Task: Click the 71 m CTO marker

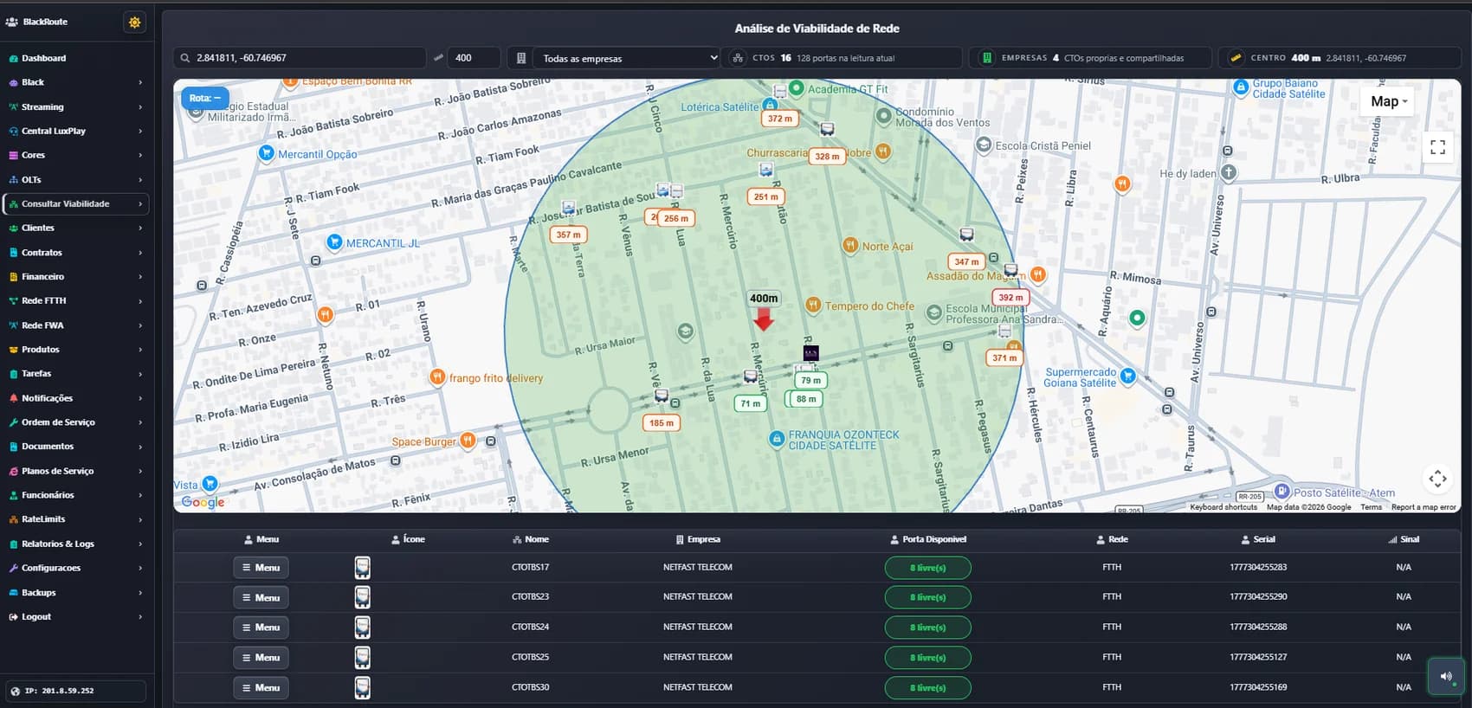Action: (750, 403)
